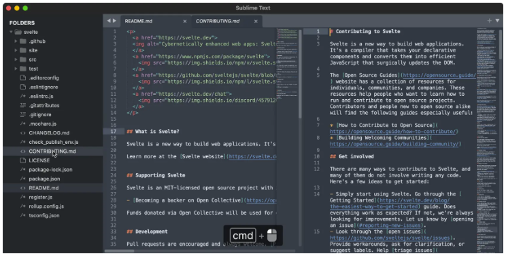Viewport: 506px width, 256px height.
Task: Click the LICENSE file icon
Action: pos(23,160)
